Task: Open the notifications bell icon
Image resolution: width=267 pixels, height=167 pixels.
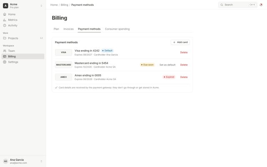Action: click(261, 5)
